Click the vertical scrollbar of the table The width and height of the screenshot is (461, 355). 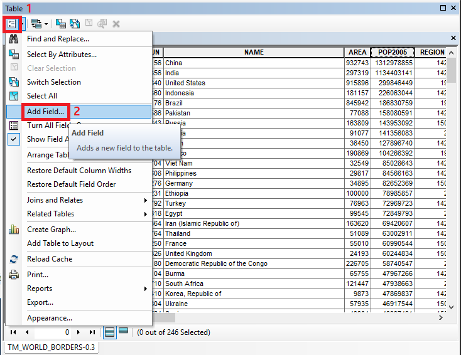[x=451, y=188]
